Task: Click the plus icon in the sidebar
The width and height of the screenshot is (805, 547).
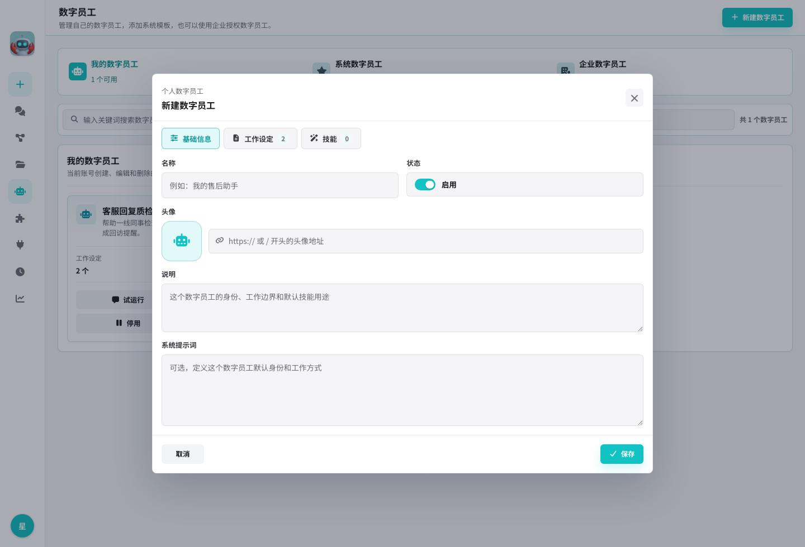Action: (x=20, y=84)
